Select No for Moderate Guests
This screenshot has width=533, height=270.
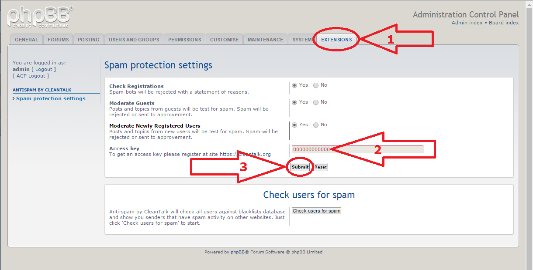316,102
